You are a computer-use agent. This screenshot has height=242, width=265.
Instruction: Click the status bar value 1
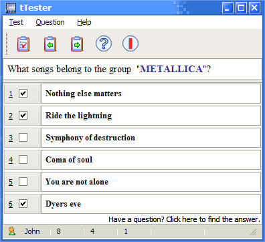[x=126, y=231]
